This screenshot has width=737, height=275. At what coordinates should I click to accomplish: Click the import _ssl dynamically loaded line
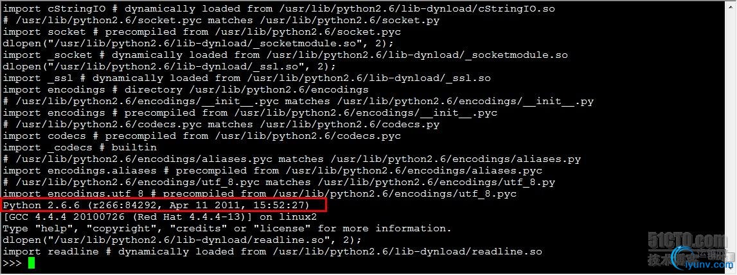coord(247,78)
